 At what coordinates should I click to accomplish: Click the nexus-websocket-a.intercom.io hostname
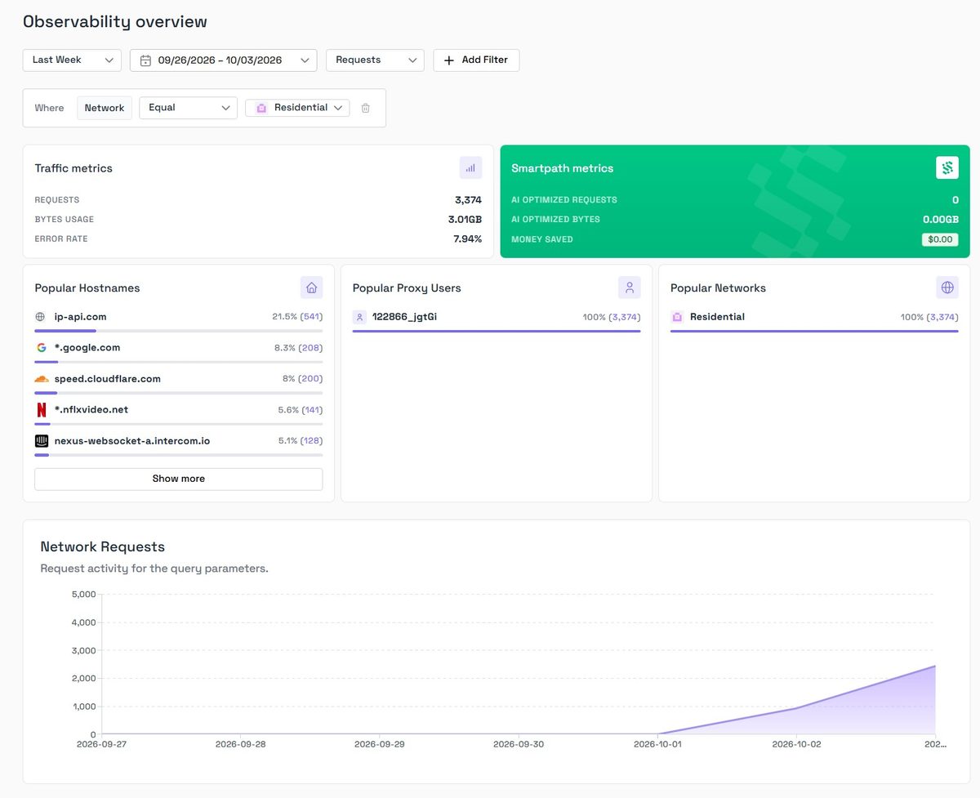[x=132, y=441]
